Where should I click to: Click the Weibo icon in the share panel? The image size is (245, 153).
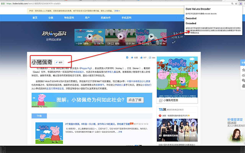pos(243,75)
